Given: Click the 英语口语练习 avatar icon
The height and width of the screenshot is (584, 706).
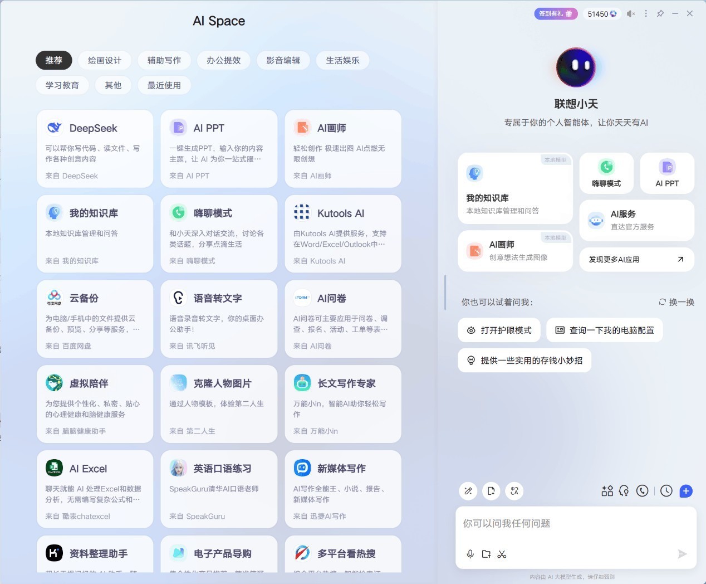Looking at the screenshot, I should tap(178, 468).
